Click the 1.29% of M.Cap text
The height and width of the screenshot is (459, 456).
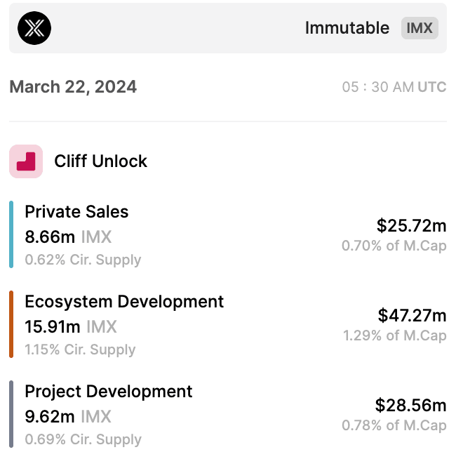click(x=394, y=335)
